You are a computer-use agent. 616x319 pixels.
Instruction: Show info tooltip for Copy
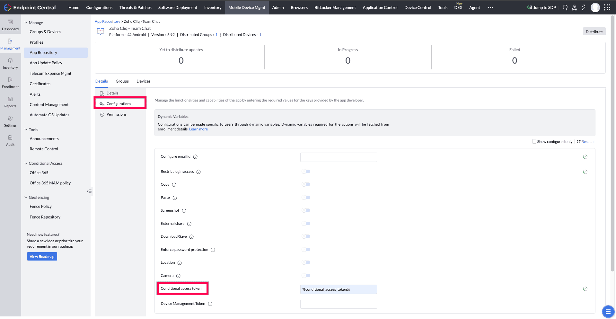174,185
